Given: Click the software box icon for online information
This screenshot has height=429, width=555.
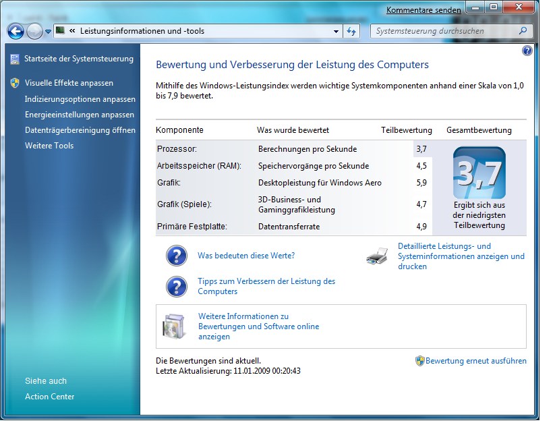Looking at the screenshot, I should pyautogui.click(x=174, y=326).
